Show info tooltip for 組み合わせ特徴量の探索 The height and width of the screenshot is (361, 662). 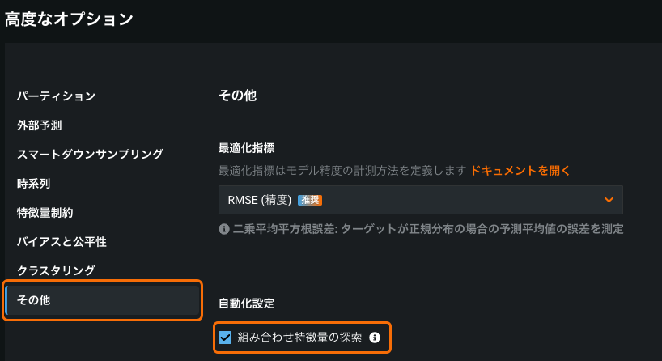coord(375,338)
